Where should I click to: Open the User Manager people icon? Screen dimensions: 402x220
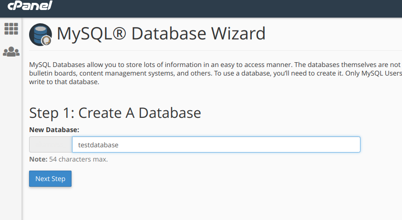click(x=11, y=52)
